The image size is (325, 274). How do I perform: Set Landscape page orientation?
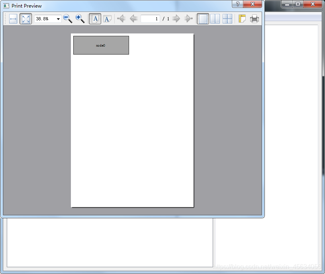click(x=107, y=19)
